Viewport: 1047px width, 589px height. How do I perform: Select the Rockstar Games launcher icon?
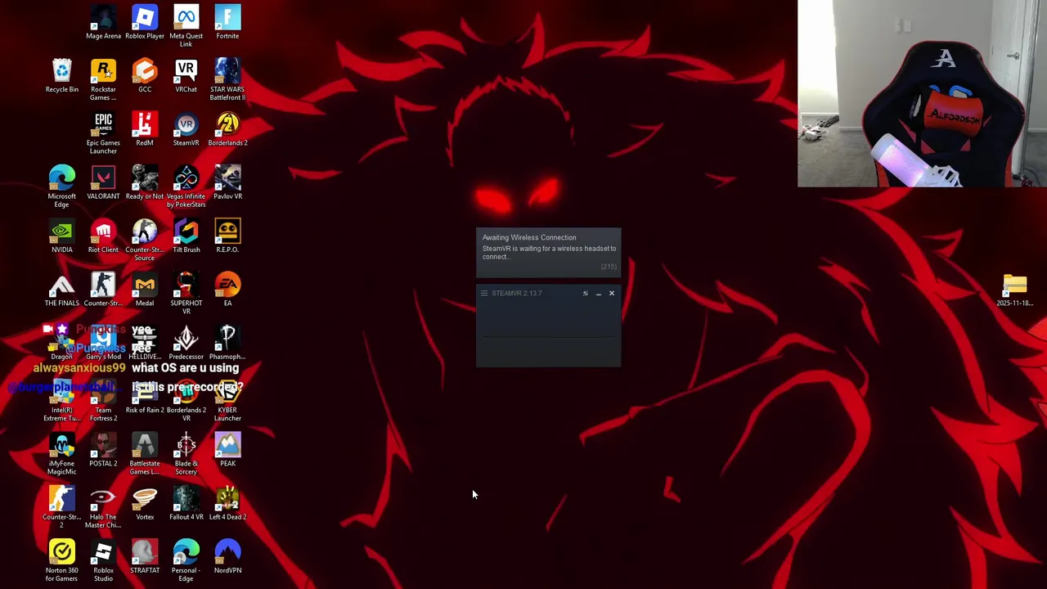[x=103, y=80]
